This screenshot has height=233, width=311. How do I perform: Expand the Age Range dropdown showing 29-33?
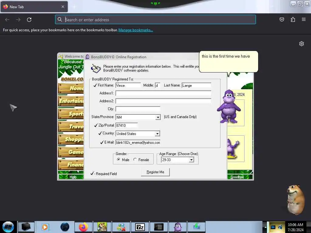click(x=191, y=160)
